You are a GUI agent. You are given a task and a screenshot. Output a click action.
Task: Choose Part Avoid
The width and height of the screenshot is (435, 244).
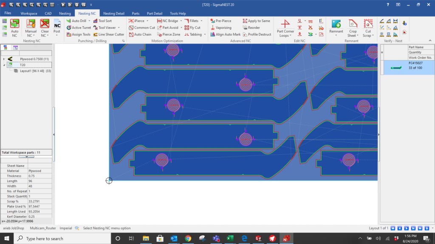tap(167, 28)
